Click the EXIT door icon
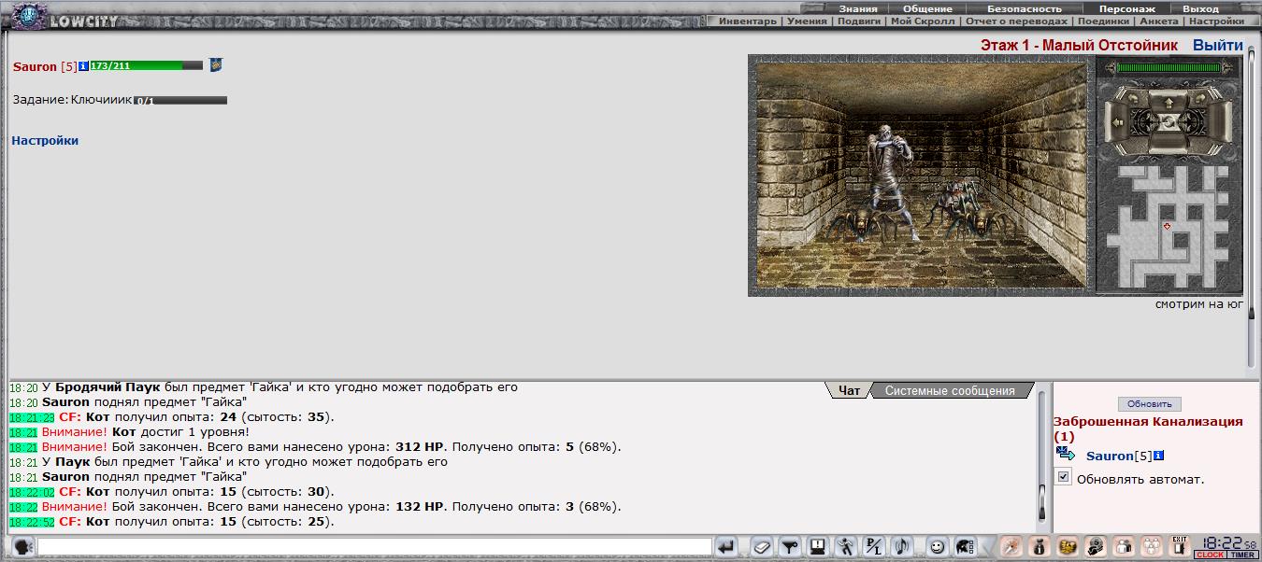 [1180, 546]
